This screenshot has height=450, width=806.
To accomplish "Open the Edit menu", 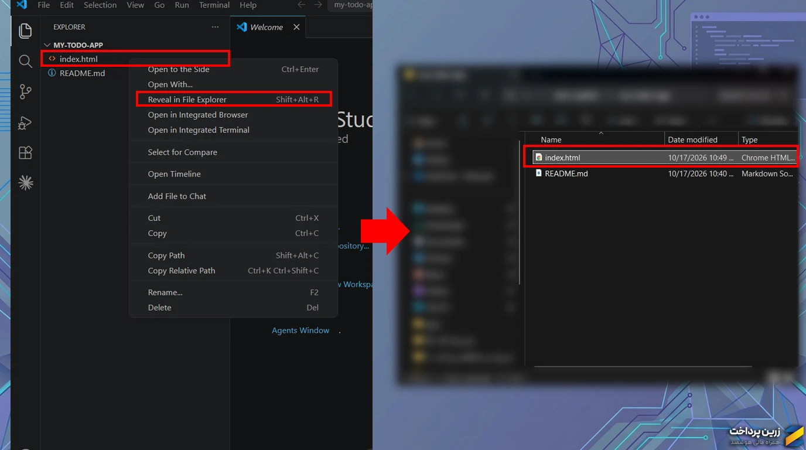I will 67,5.
